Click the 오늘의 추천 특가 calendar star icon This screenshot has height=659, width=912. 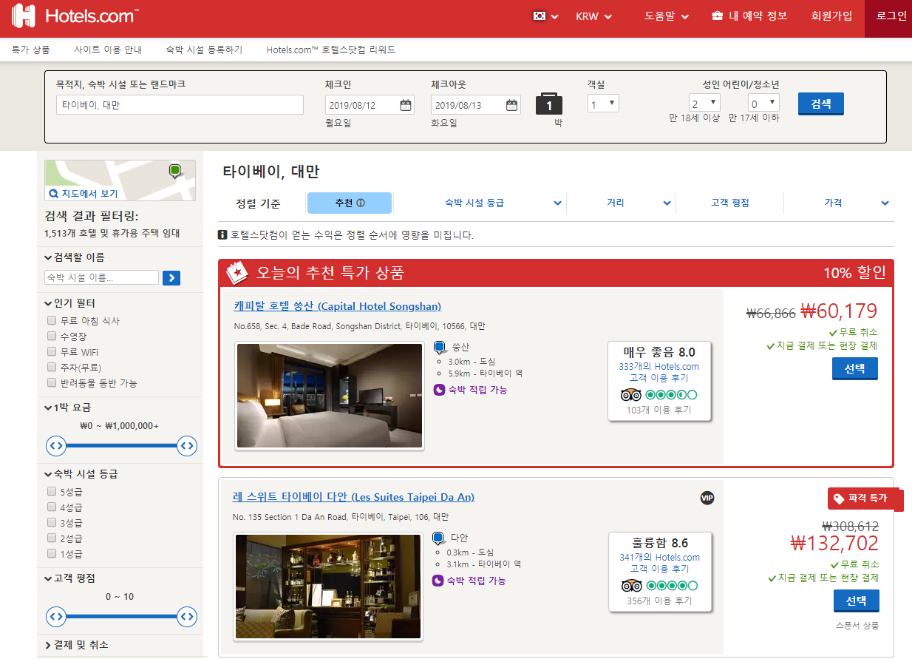(238, 272)
